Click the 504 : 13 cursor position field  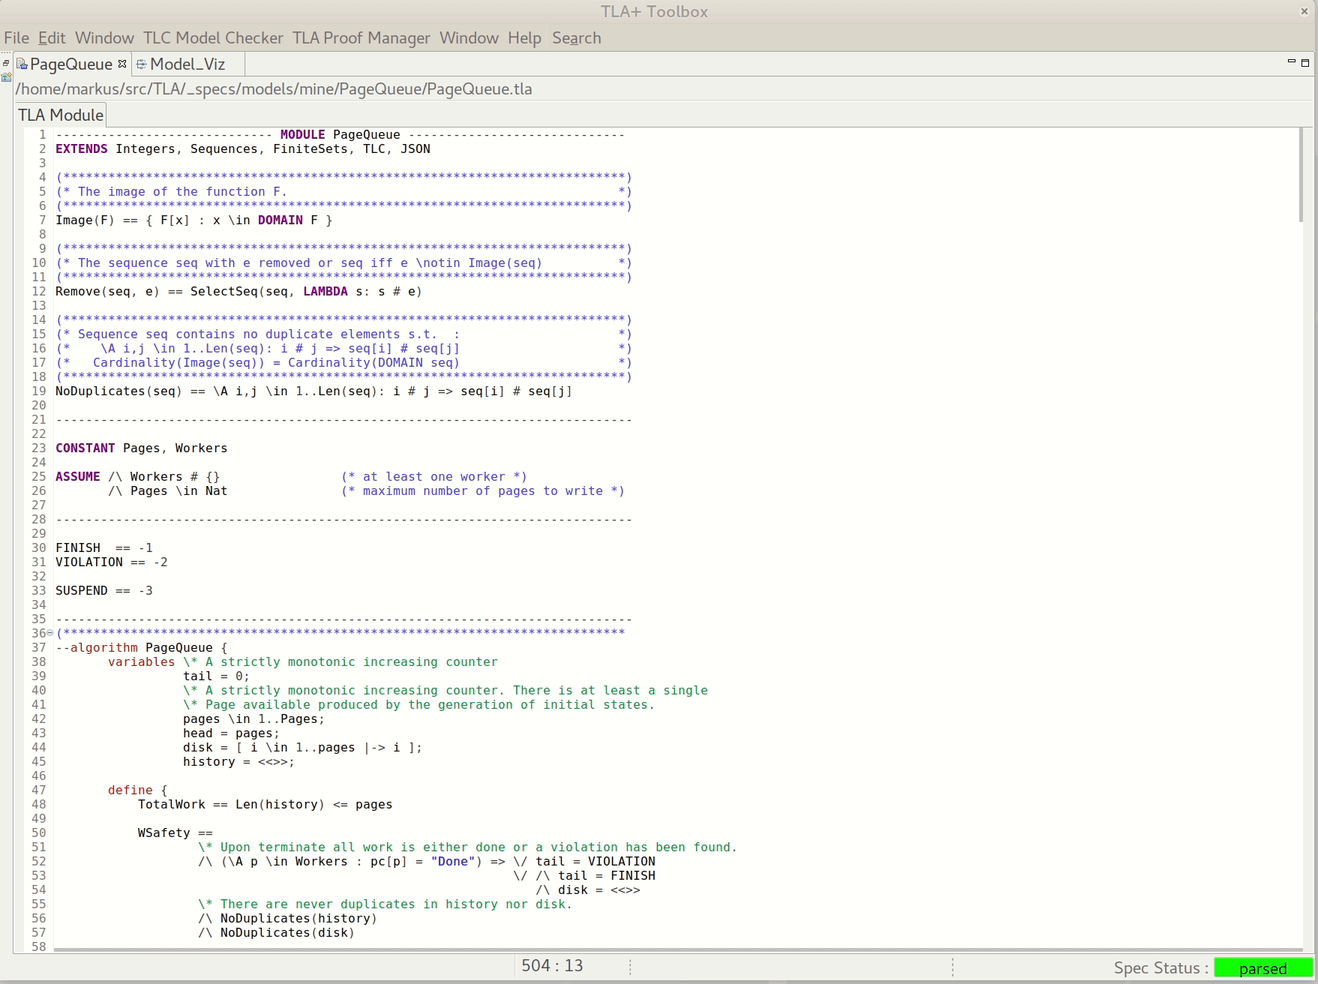click(552, 966)
